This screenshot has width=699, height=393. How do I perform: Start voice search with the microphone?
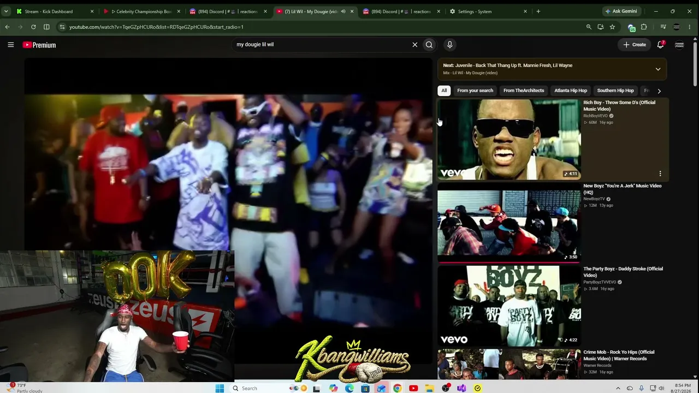449,45
